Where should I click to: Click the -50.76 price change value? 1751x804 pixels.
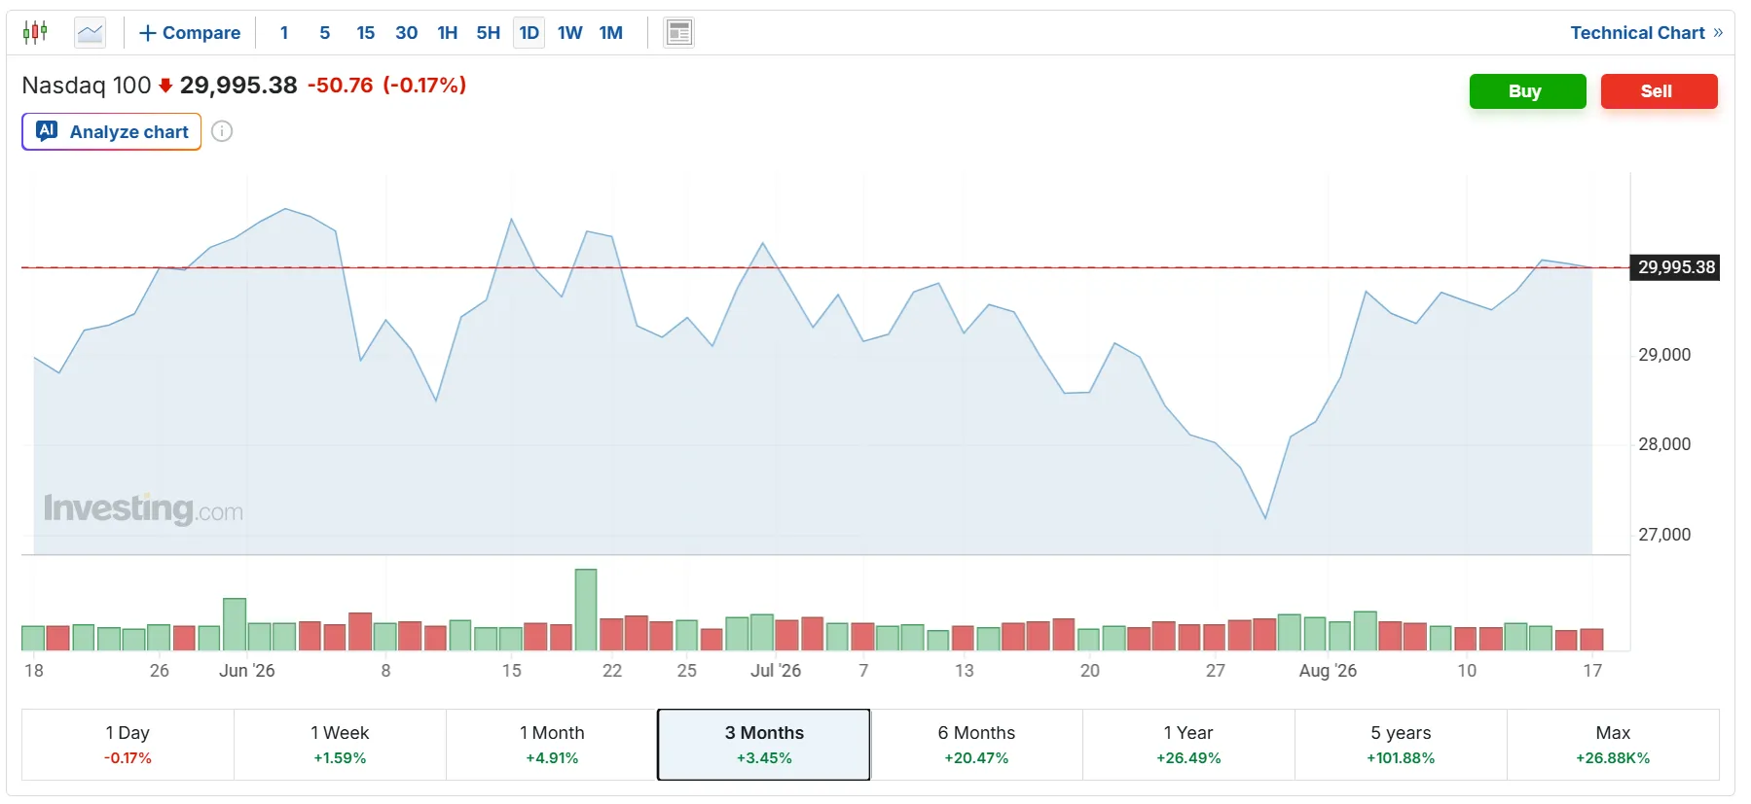pyautogui.click(x=341, y=86)
